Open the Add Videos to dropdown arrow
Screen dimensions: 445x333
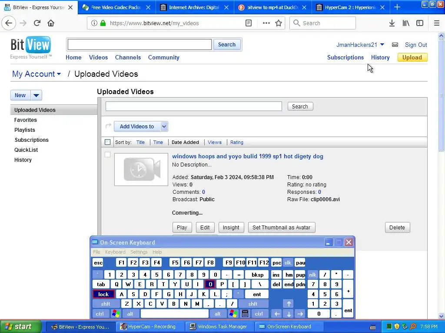[x=164, y=127]
